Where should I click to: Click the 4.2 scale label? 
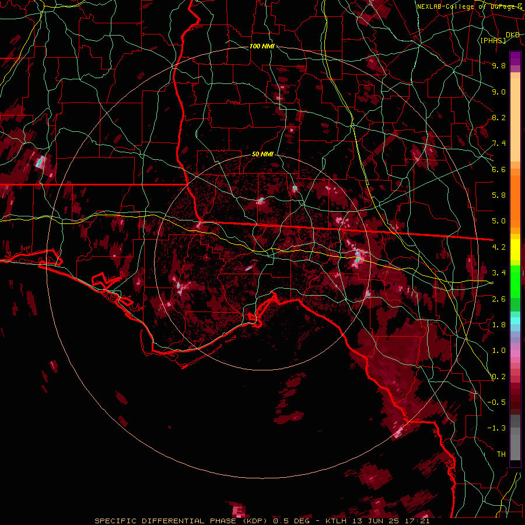pos(499,247)
